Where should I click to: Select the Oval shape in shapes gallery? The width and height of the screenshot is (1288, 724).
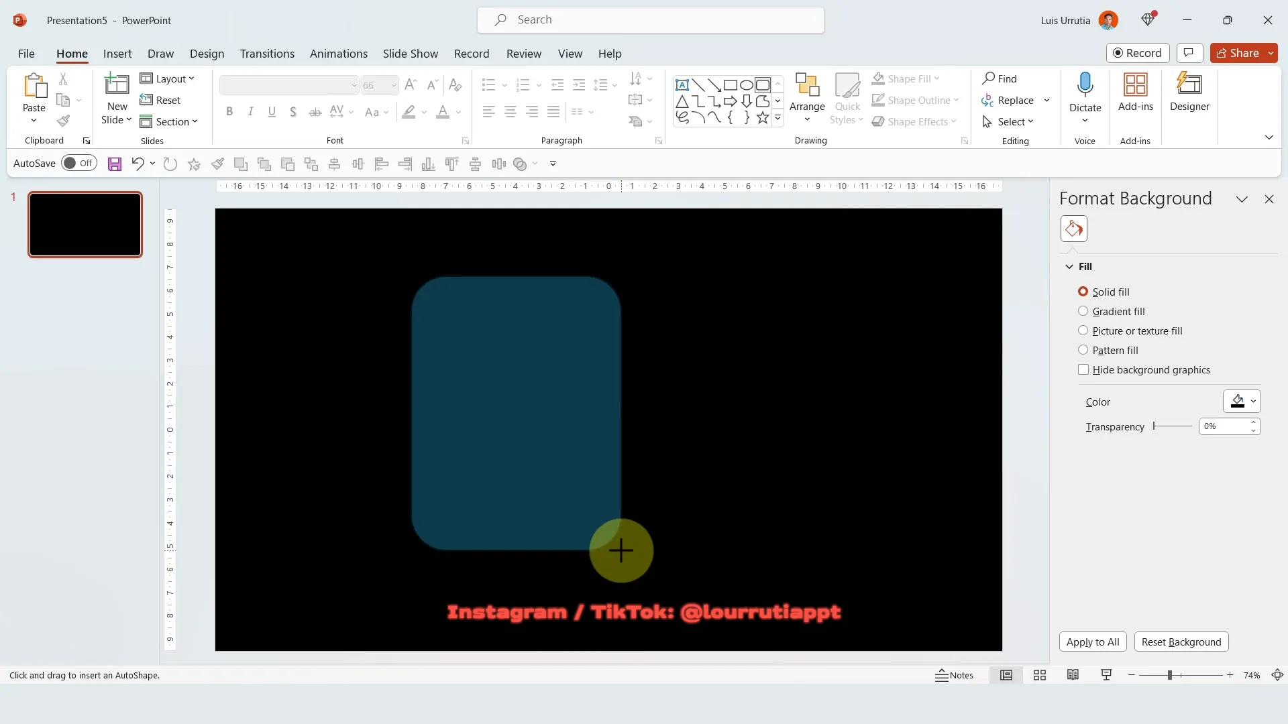746,85
